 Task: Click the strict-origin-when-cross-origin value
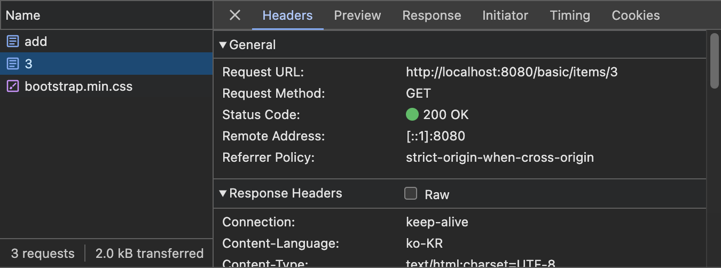pos(500,157)
